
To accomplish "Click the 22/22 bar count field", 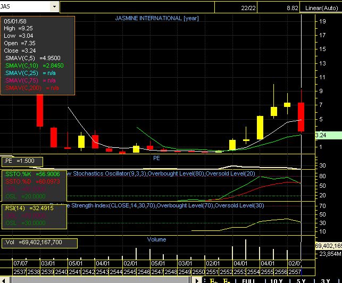I will point(236,8).
